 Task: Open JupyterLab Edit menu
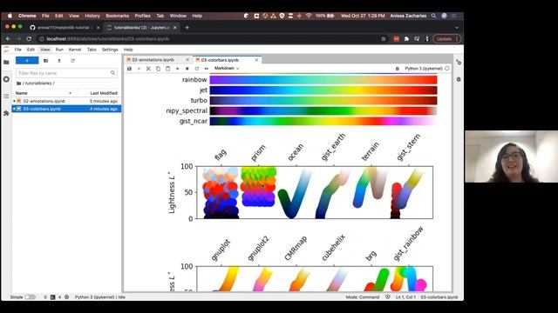[31, 50]
